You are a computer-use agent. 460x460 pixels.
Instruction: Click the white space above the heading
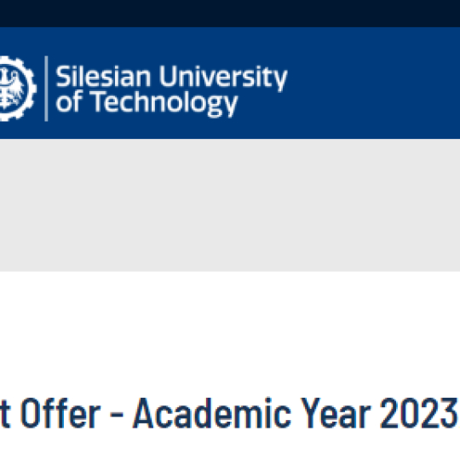230,334
